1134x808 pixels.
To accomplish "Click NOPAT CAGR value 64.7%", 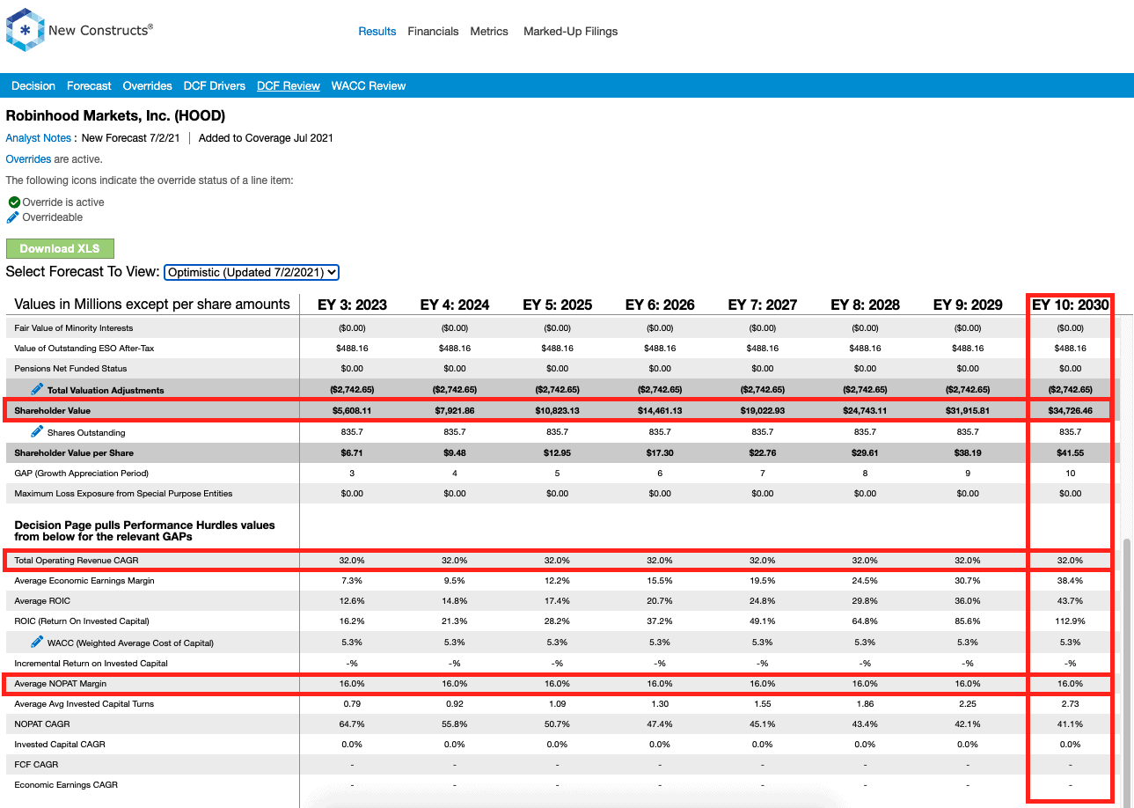I will (352, 724).
